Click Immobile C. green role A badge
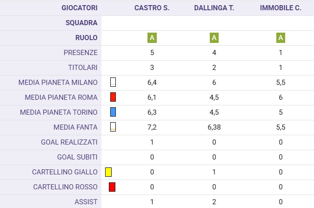Viewport: 314px width, 208px height. 281,38
